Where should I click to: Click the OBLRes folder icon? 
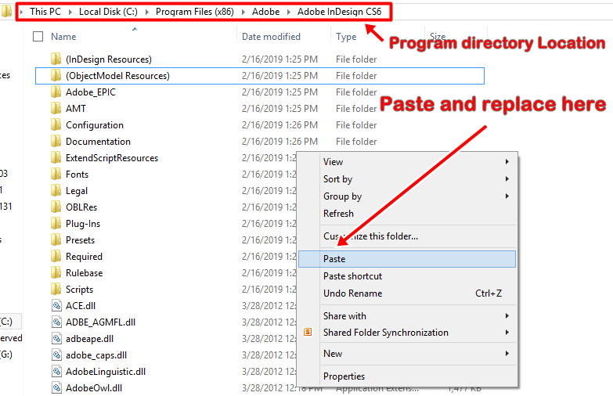56,207
